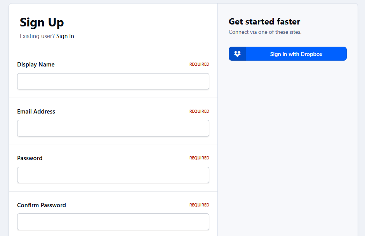365x236 pixels.
Task: Click the Existing user? text
Action: 37,36
